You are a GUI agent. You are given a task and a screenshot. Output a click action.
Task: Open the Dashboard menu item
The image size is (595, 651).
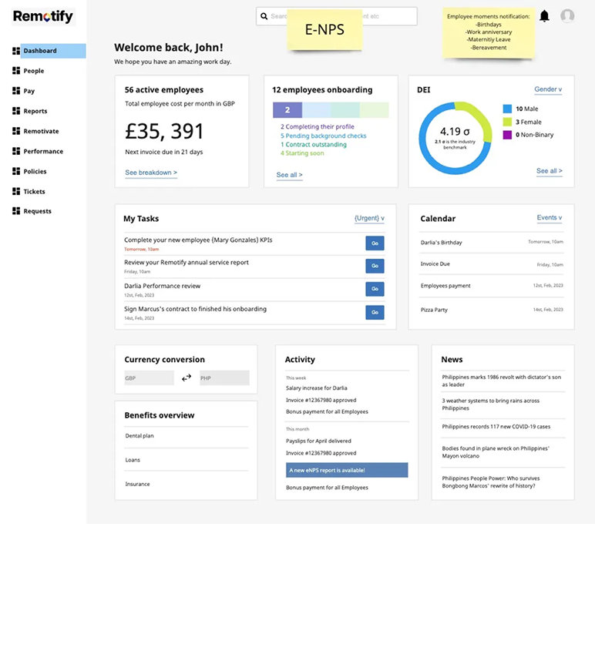[53, 51]
